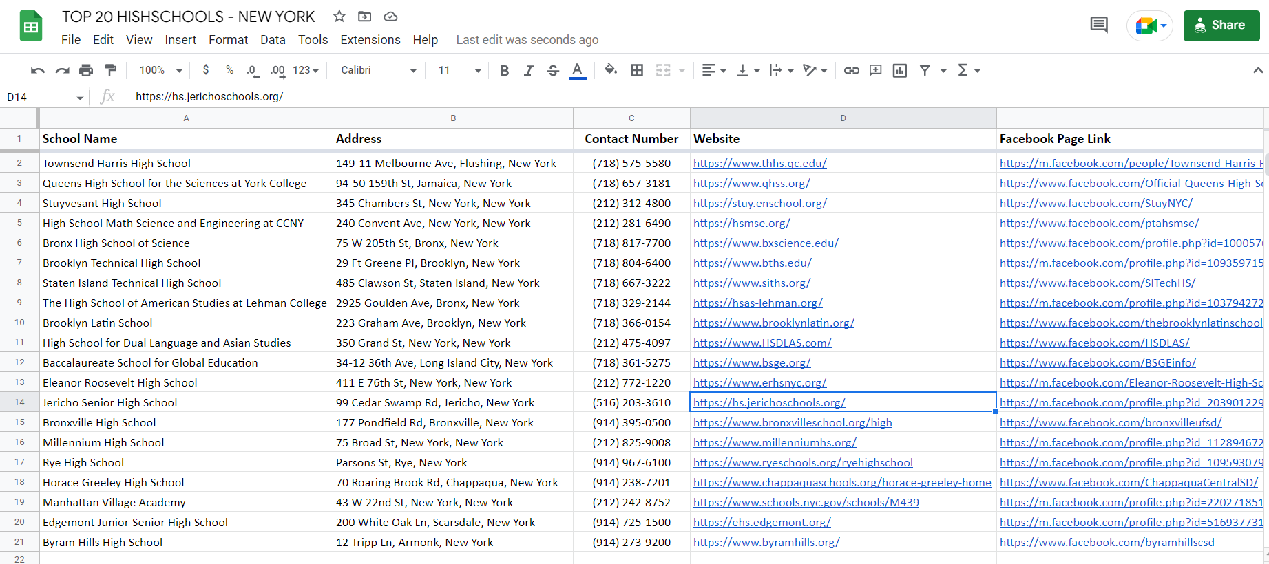The width and height of the screenshot is (1269, 564).
Task: Redo the last action
Action: tap(62, 70)
